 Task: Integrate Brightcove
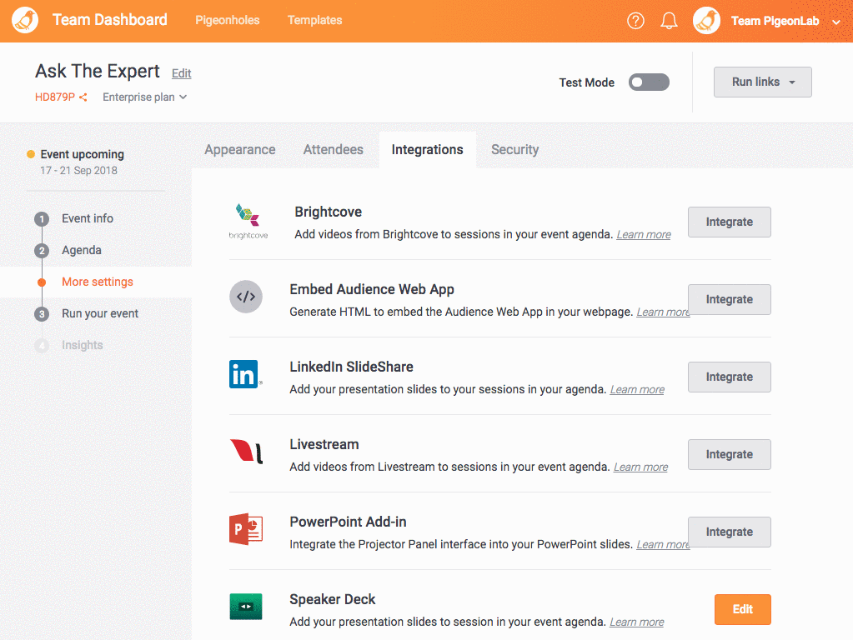(729, 222)
